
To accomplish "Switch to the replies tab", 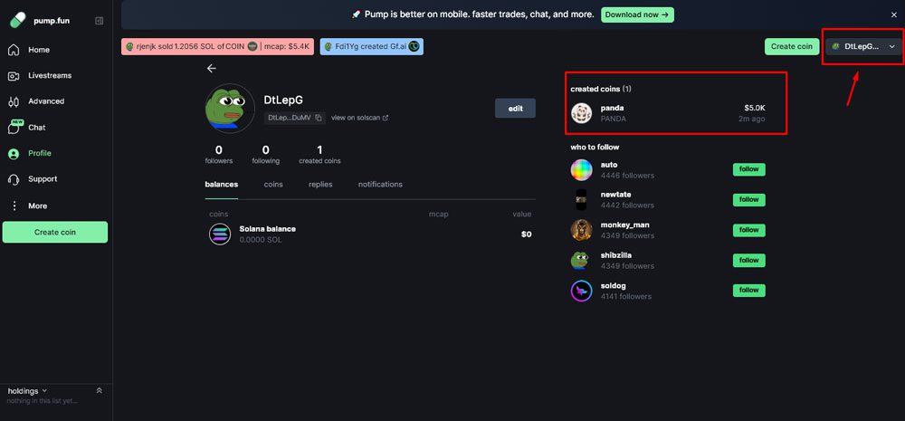I will [320, 185].
